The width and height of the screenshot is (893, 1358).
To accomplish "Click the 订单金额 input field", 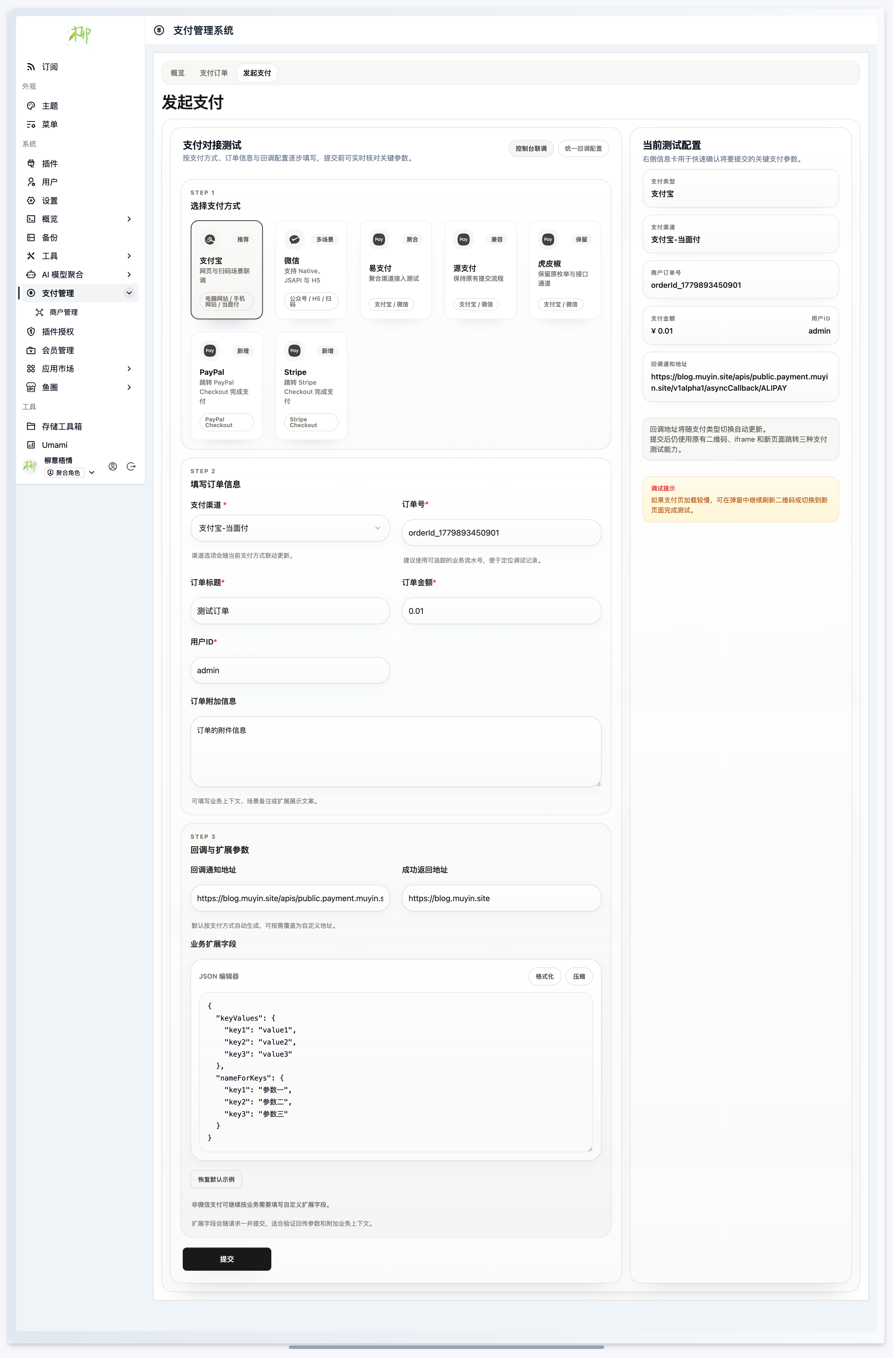I will coord(501,611).
